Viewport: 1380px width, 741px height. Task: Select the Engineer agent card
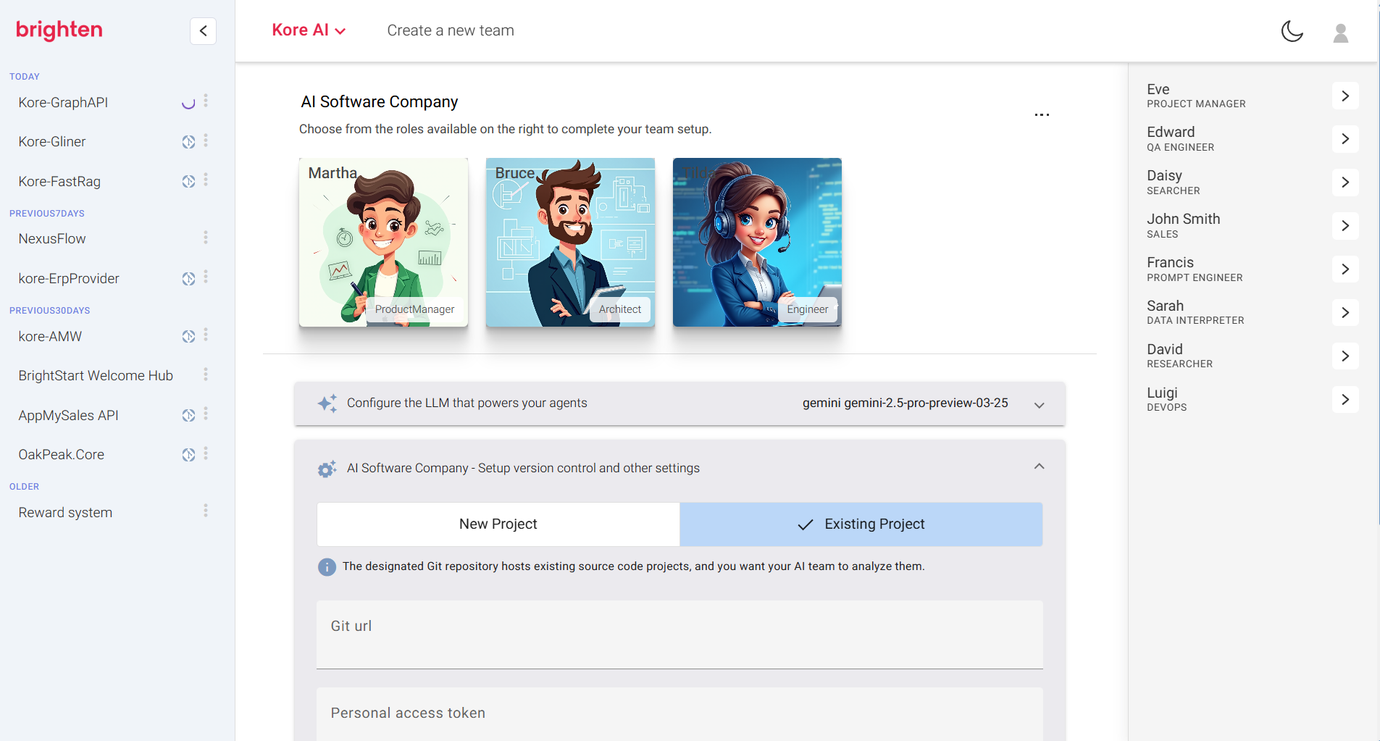tap(757, 242)
